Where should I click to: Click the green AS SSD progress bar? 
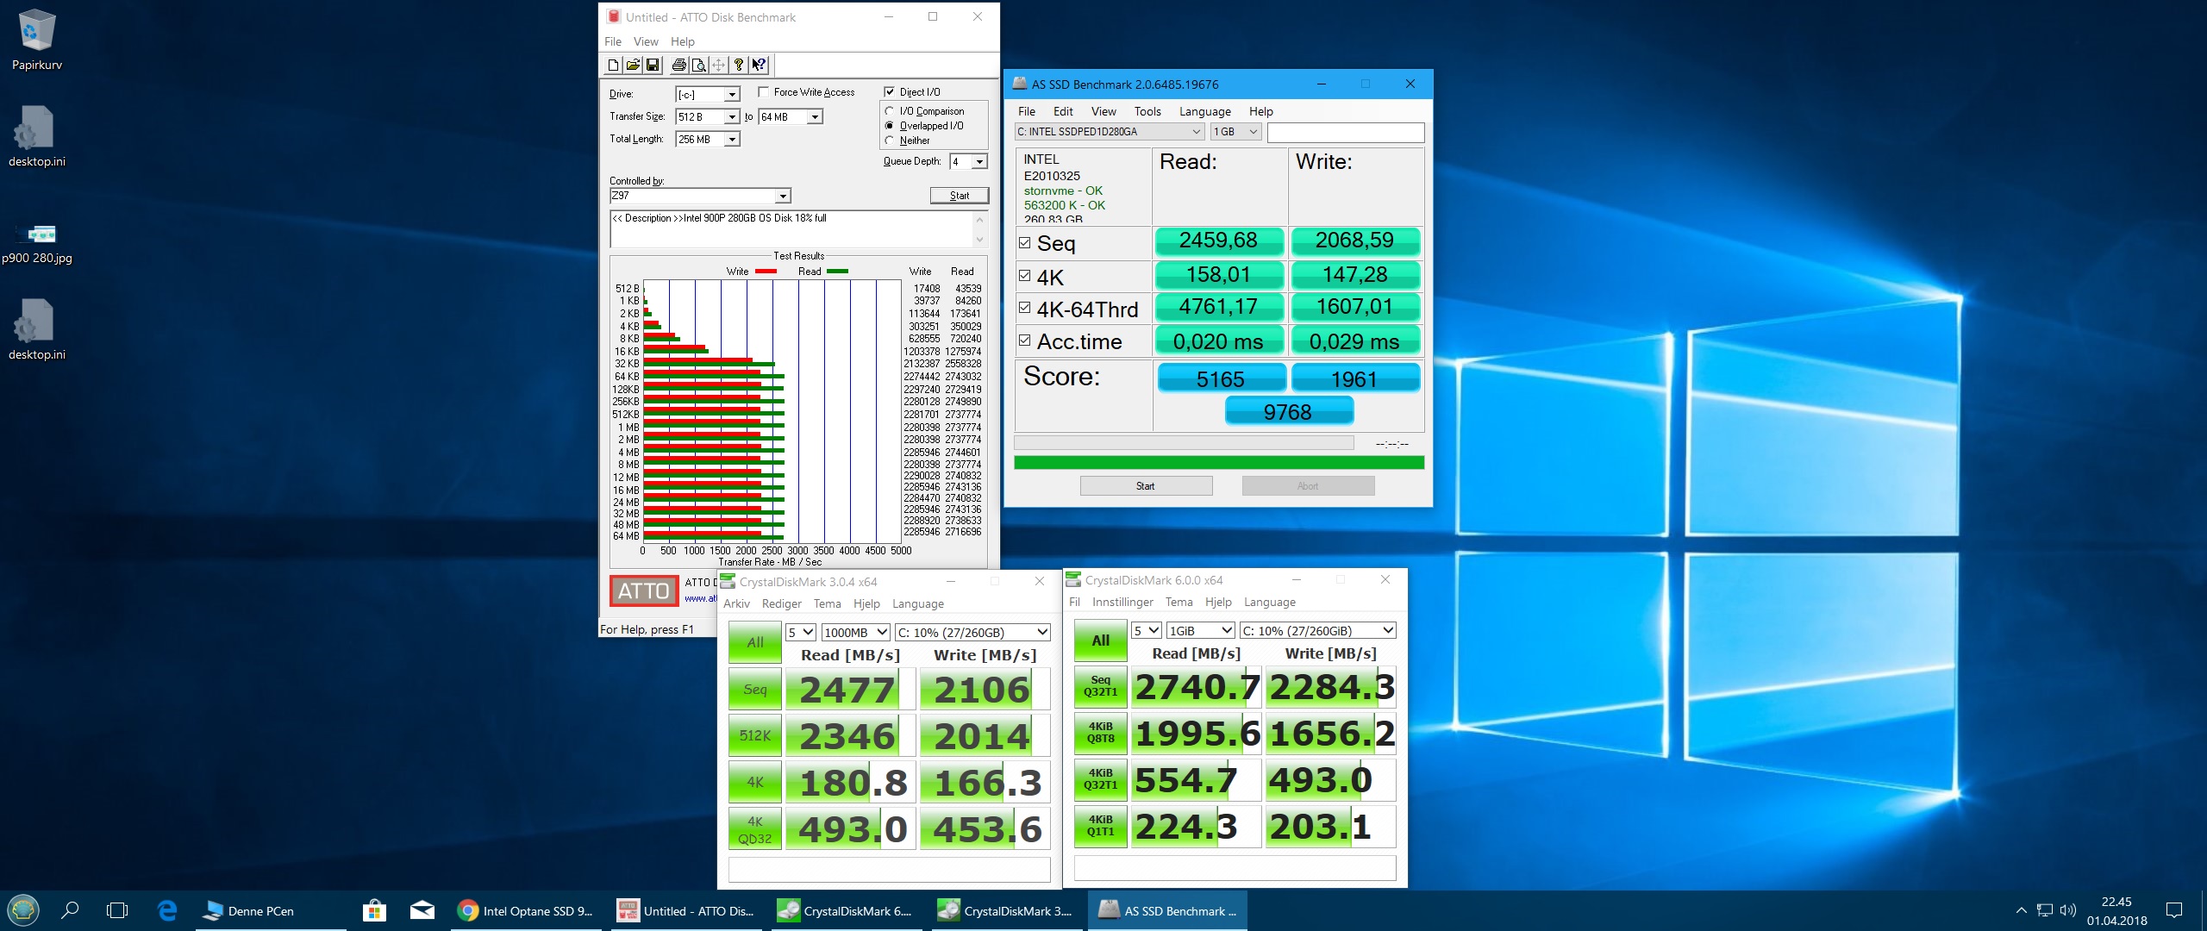click(x=1218, y=463)
